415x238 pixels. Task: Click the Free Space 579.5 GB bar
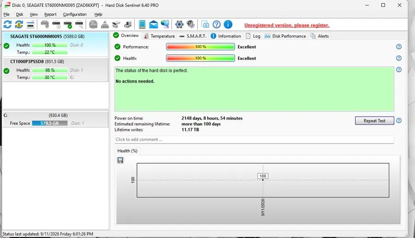[x=50, y=123]
